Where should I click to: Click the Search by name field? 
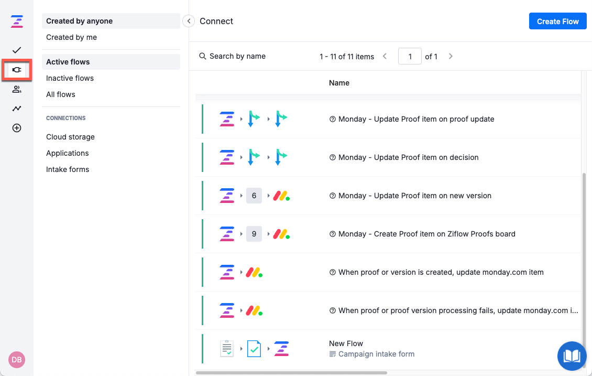click(237, 56)
